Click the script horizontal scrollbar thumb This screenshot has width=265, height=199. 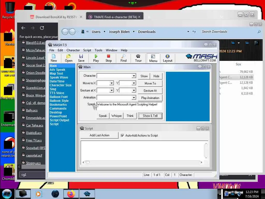pos(87,162)
